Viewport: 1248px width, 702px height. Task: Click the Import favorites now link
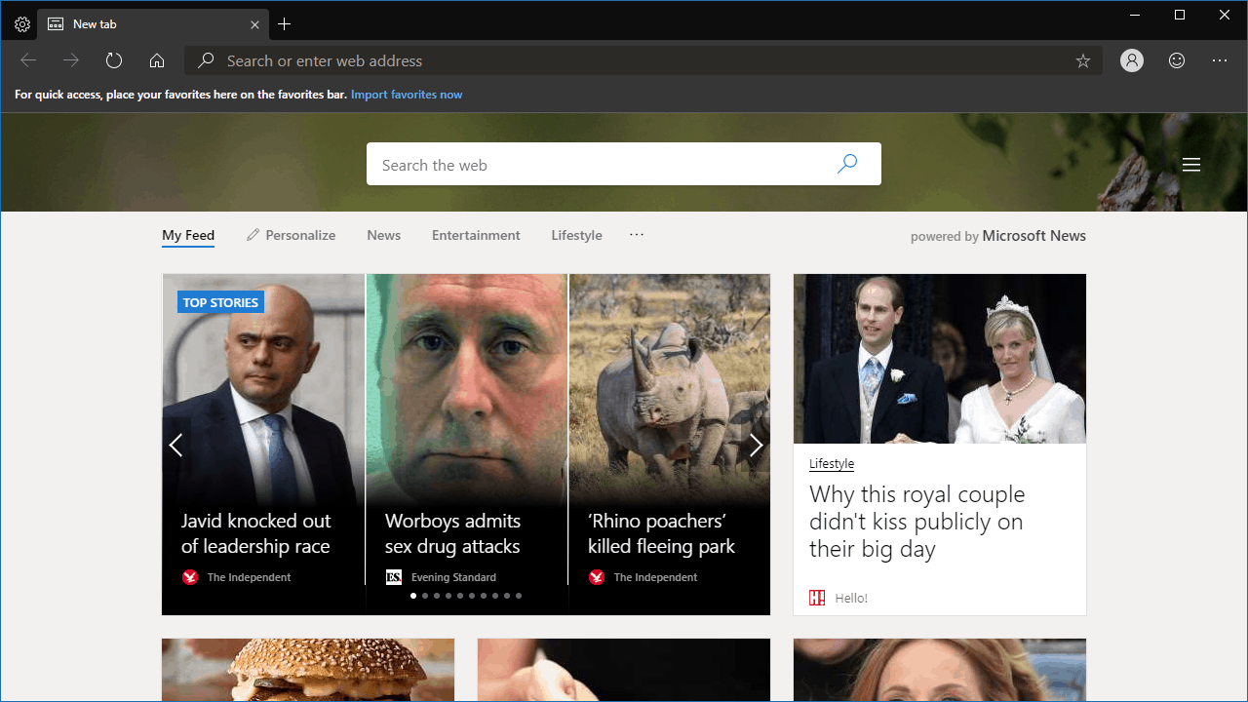pos(406,94)
